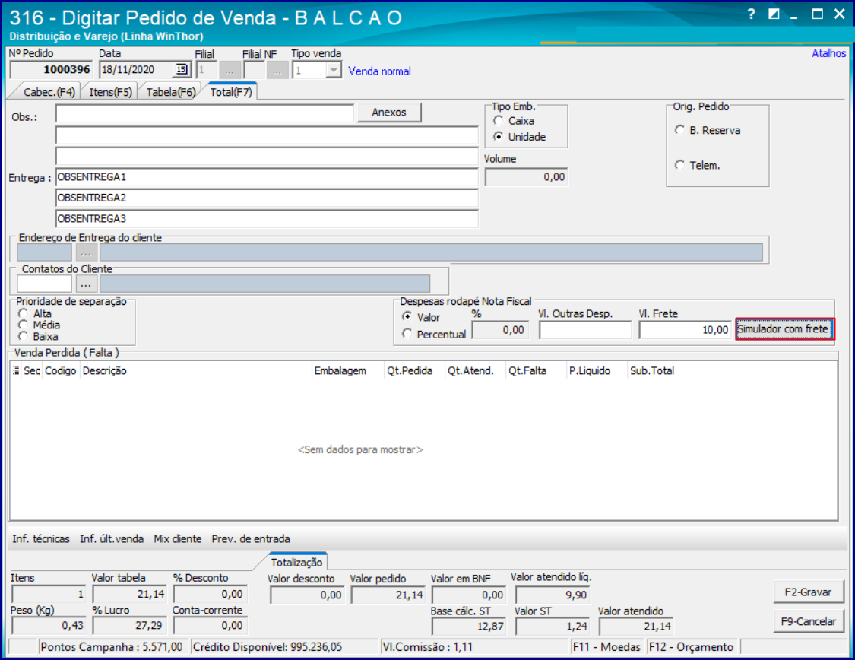Open the Contatos do Cliente lookup button

[86, 284]
